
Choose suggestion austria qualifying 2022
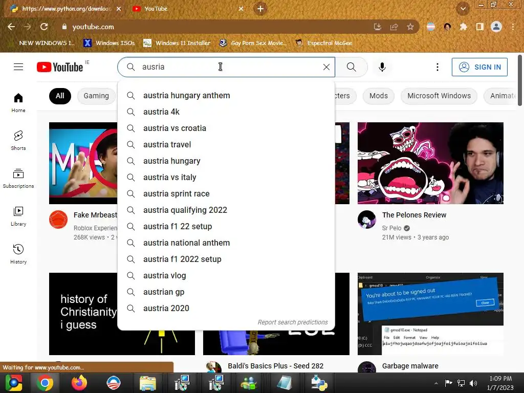tap(226, 210)
